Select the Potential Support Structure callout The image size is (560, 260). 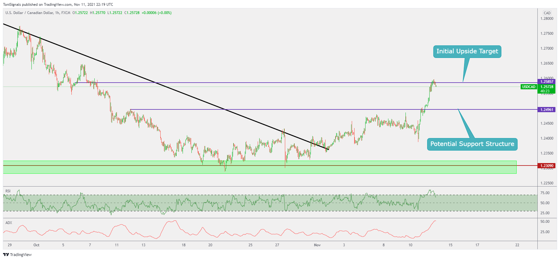(x=472, y=144)
